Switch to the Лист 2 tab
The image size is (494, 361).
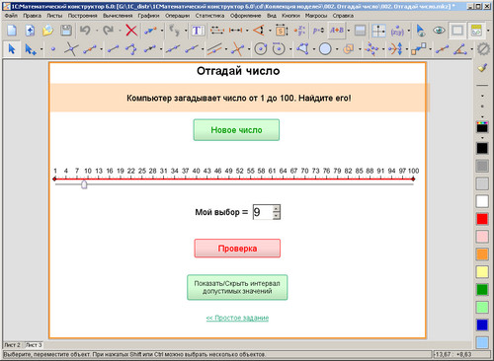[12, 345]
